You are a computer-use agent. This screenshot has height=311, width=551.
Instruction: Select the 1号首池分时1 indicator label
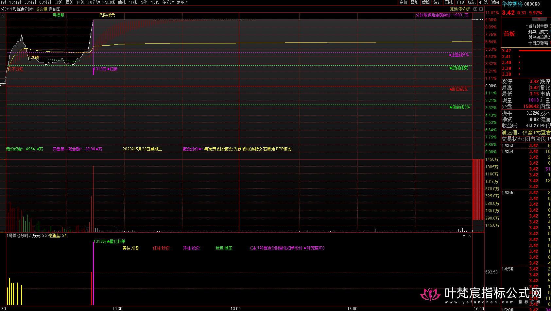click(x=22, y=9)
